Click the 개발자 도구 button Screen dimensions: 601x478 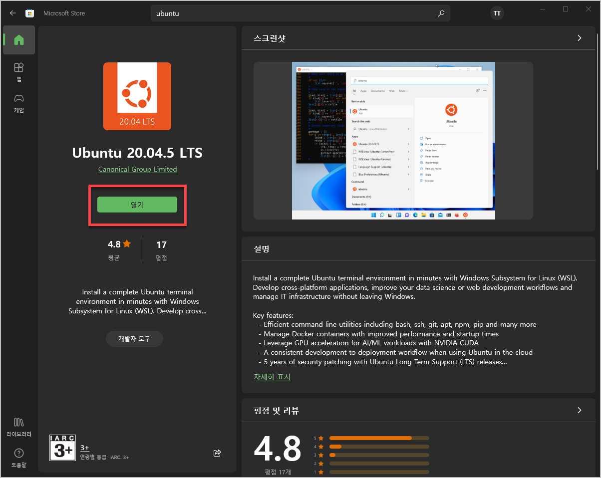(x=134, y=338)
